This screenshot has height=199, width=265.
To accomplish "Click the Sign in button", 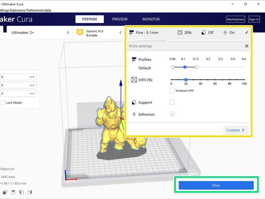I will pos(254,19).
